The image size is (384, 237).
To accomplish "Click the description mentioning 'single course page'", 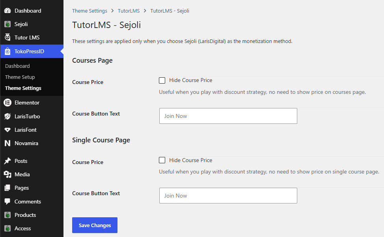I will [269, 172].
